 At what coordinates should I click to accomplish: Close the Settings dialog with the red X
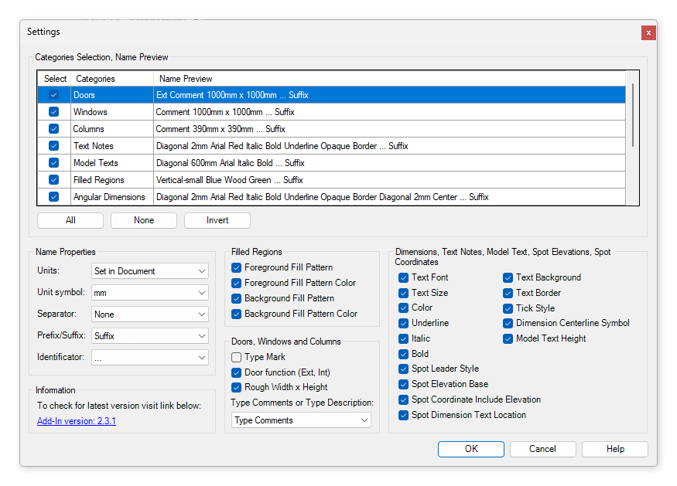(648, 32)
